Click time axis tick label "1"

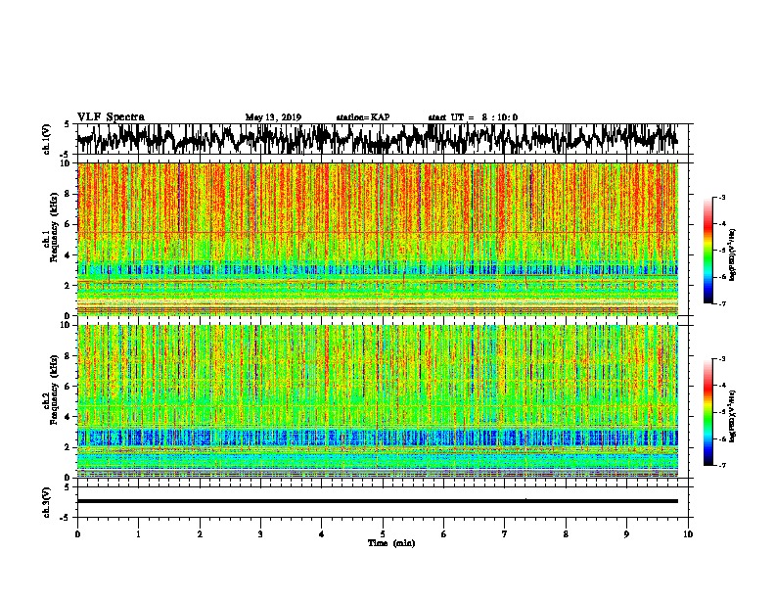138,534
